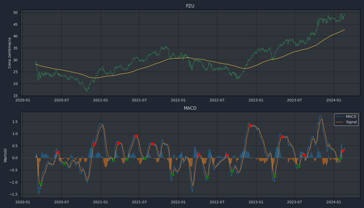Click 2024-01 date label under the PZU price chart

tap(334, 100)
